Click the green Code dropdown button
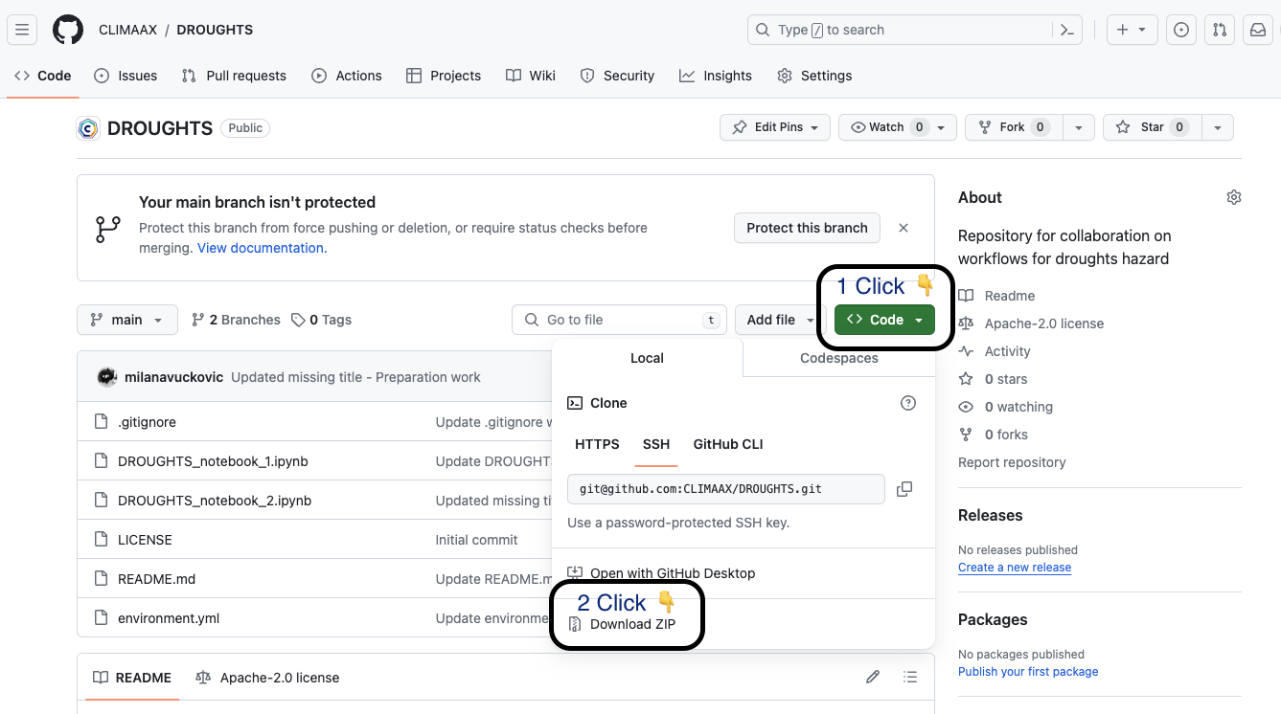The height and width of the screenshot is (714, 1281). coord(884,320)
